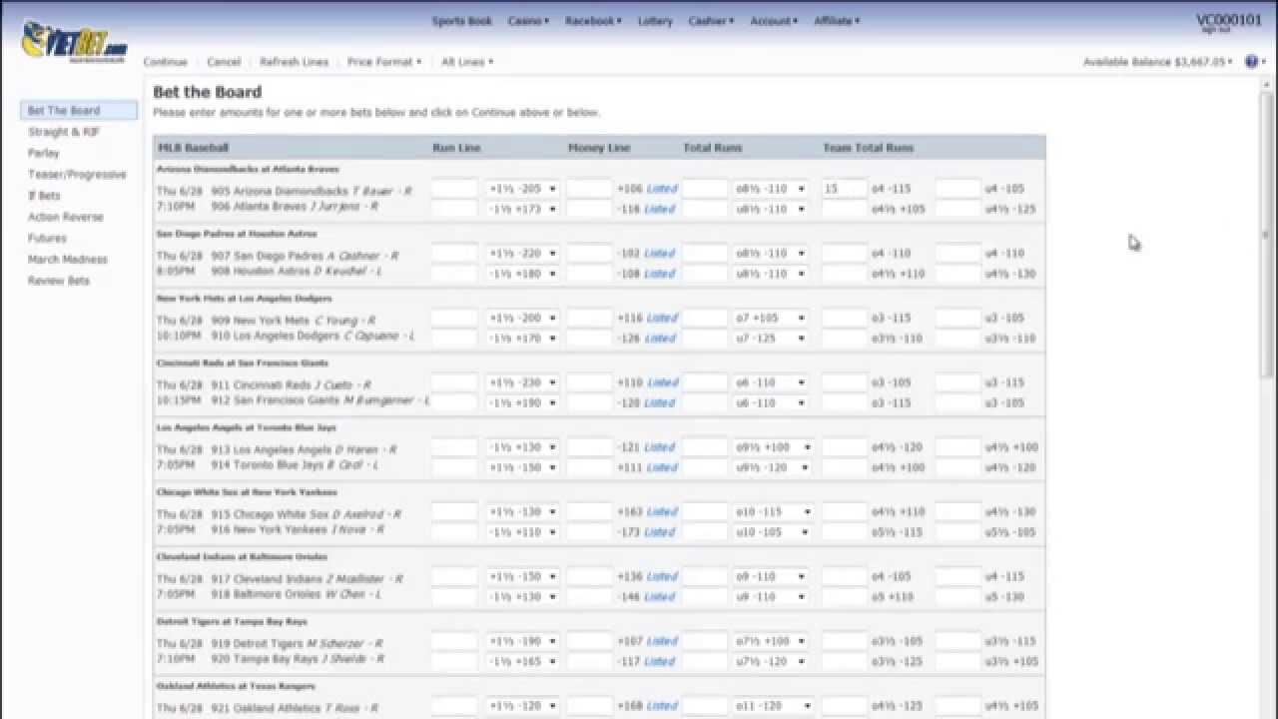Open the Account menu
The width and height of the screenshot is (1278, 719).
(x=774, y=21)
